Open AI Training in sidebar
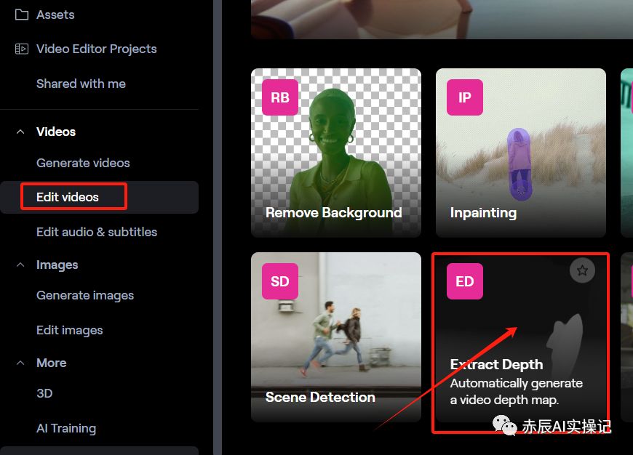The image size is (633, 455). [x=66, y=428]
